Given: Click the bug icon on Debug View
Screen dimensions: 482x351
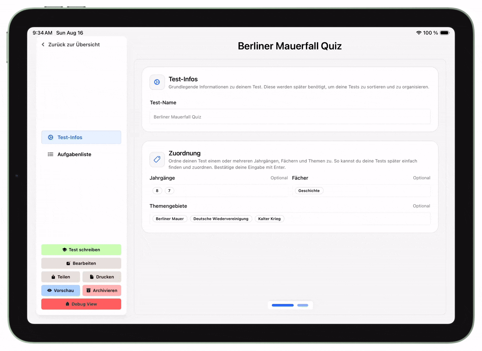Looking at the screenshot, I should [x=67, y=304].
